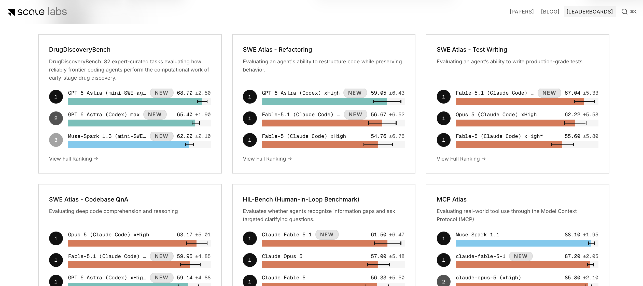Click the blue score bar for Muse-Spark 1.3
Screen dimensions: 643x286
point(129,145)
